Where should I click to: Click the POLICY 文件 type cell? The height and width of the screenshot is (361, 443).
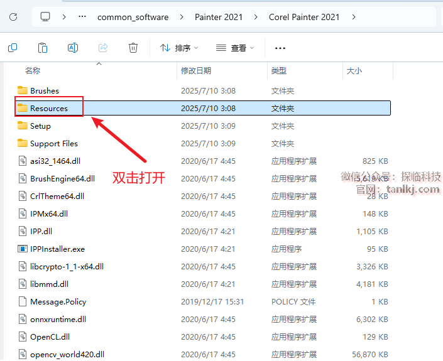pos(293,302)
